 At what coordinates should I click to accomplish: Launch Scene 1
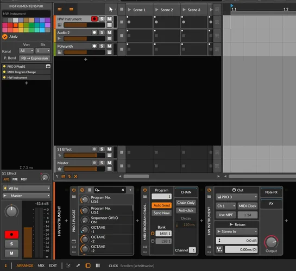click(129, 10)
